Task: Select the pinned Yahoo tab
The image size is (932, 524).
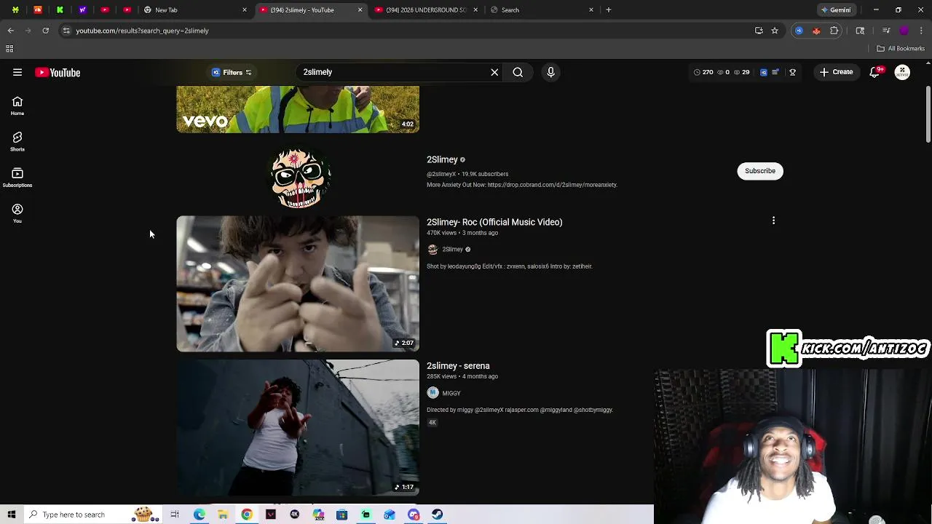Action: click(82, 10)
